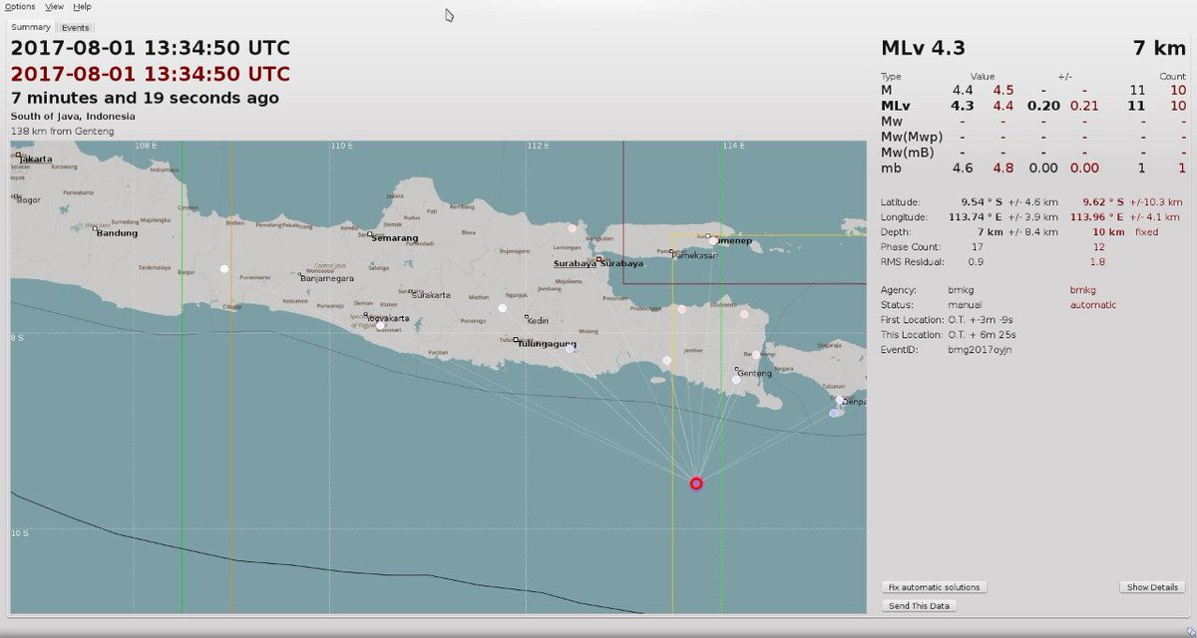Click the large 'MLv 4.3' magnitude heading
This screenshot has height=638, width=1197.
[x=923, y=49]
